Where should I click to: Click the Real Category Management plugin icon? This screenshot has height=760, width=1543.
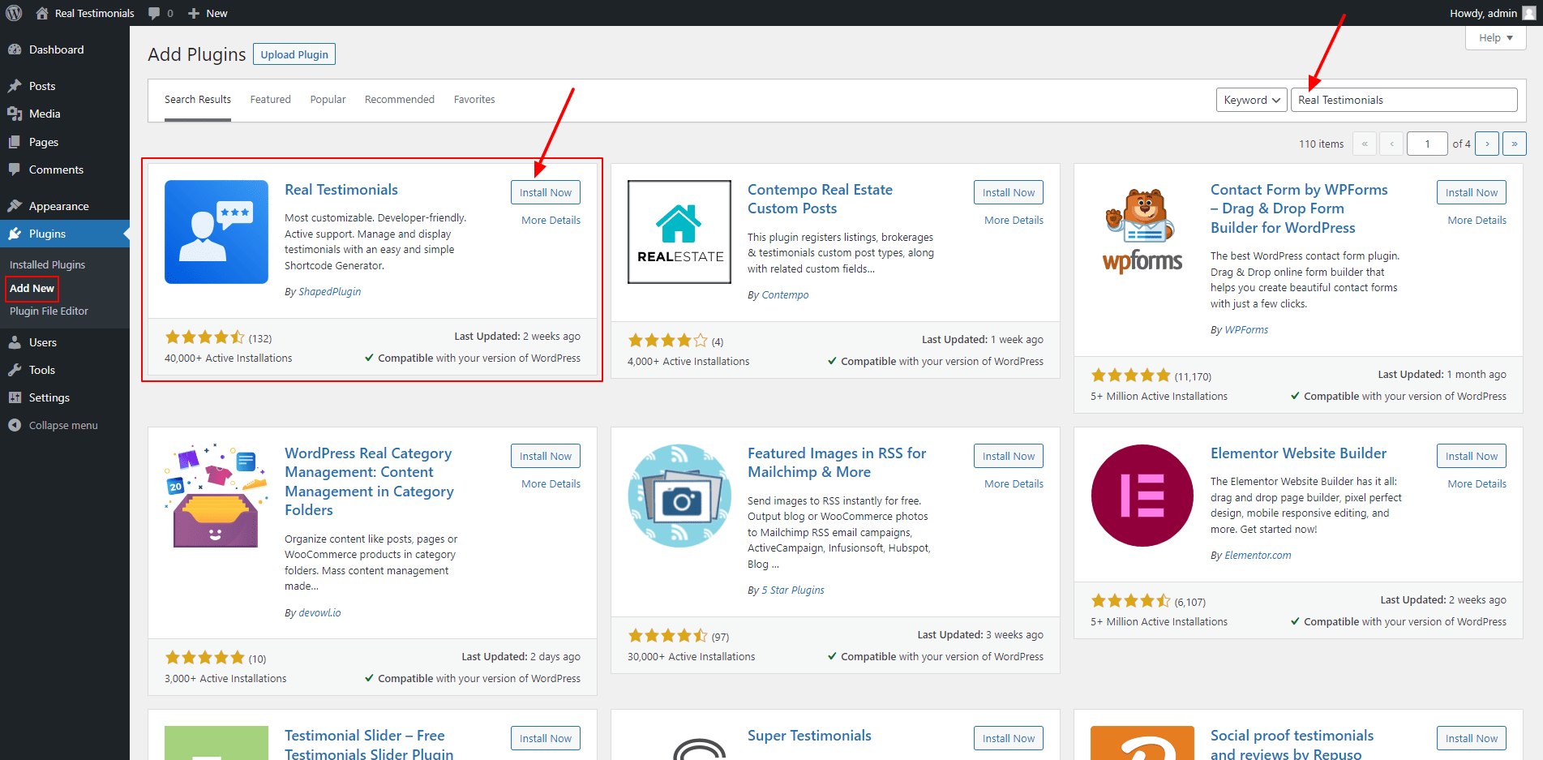tap(216, 496)
